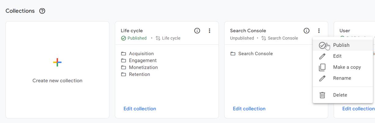Choose Publish from the context menu
The image size is (375, 123).
[x=343, y=45]
